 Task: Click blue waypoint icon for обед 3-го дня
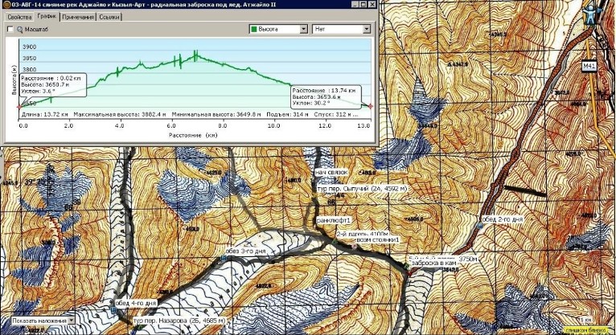[224, 258]
